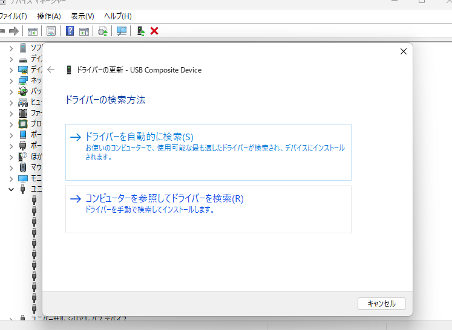Screen dimensions: 452x330
Task: Select the disk drive tree icon
Action: (x=23, y=60)
